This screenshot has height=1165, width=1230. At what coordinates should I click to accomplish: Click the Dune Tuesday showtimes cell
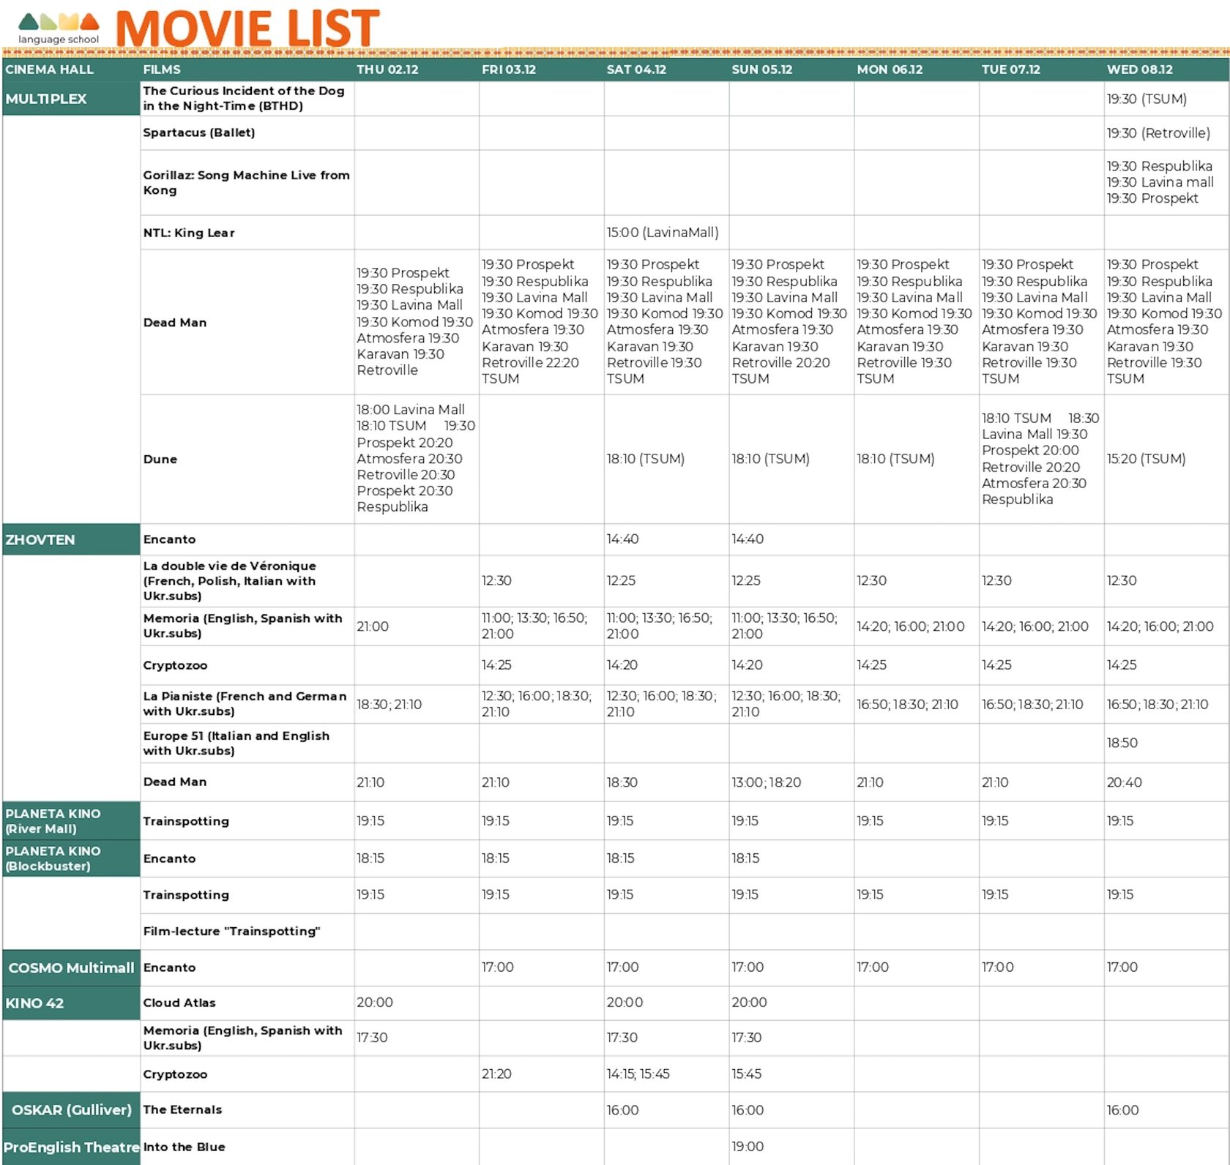[x=1041, y=459]
